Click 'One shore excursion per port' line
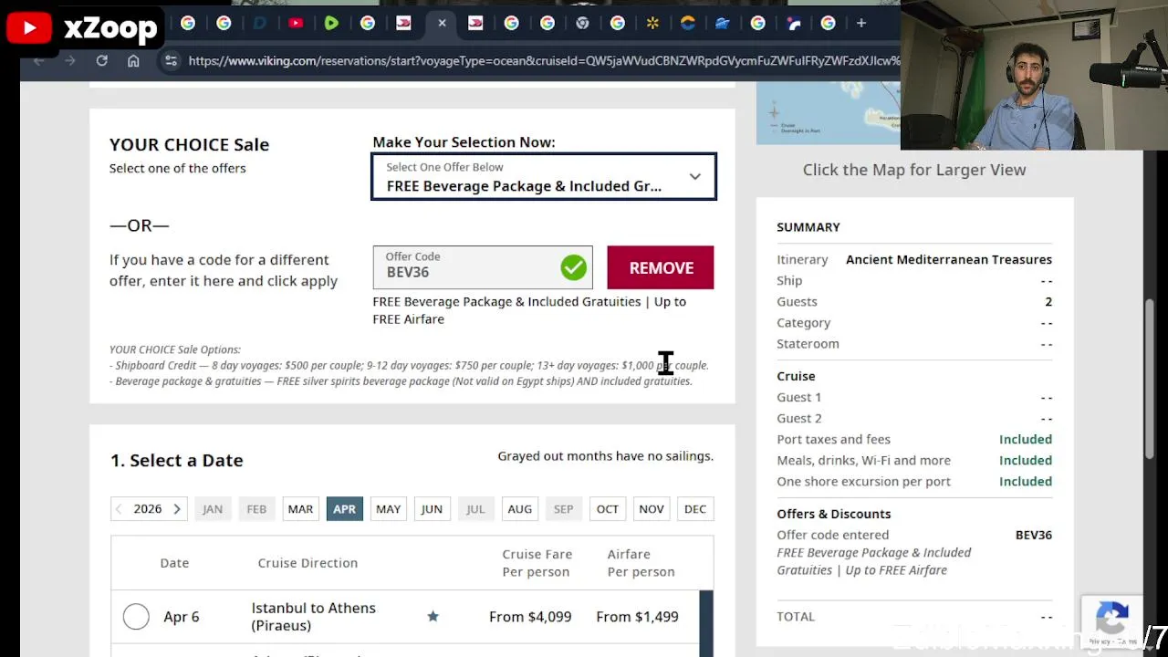The width and height of the screenshot is (1168, 657). click(x=863, y=481)
